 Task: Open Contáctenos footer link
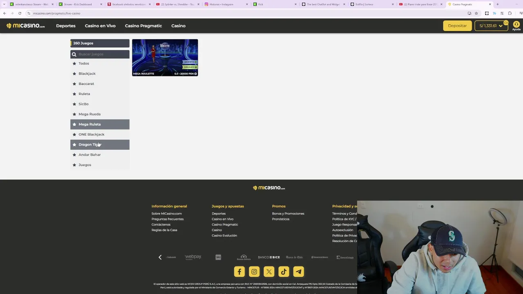click(161, 225)
